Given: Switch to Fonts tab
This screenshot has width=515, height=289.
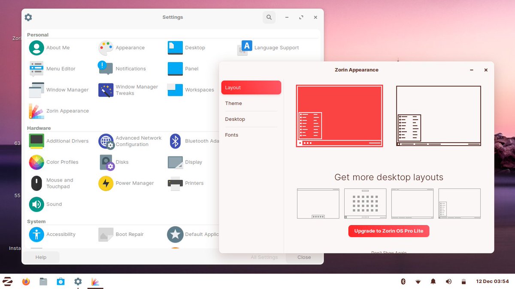Looking at the screenshot, I should (251, 135).
